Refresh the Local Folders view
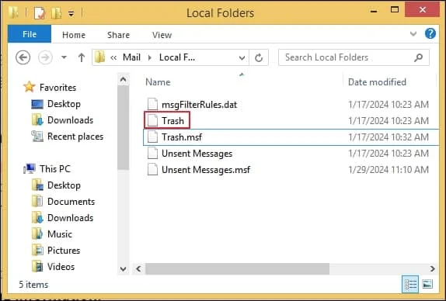 [x=259, y=58]
